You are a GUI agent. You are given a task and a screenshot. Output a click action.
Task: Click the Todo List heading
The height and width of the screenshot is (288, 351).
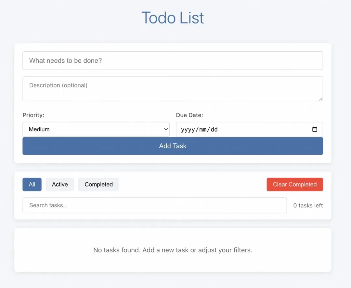173,18
